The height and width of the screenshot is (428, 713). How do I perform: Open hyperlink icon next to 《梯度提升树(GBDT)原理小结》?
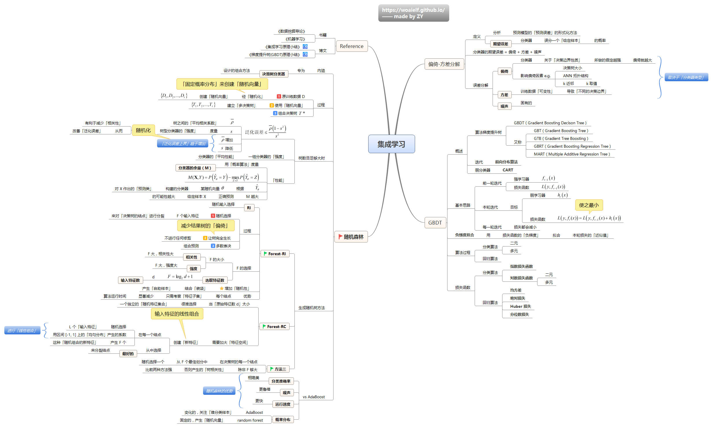click(x=305, y=54)
